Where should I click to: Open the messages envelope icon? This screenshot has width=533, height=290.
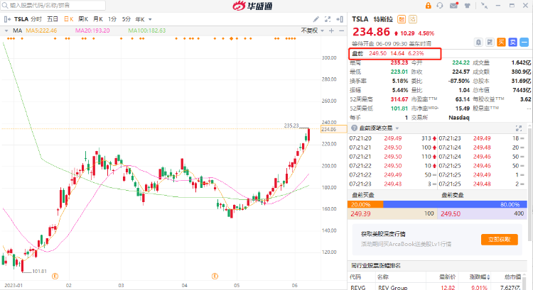pos(454,6)
